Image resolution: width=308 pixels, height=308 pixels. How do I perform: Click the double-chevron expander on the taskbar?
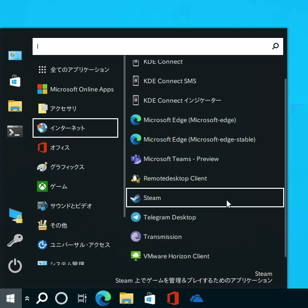coord(27,298)
